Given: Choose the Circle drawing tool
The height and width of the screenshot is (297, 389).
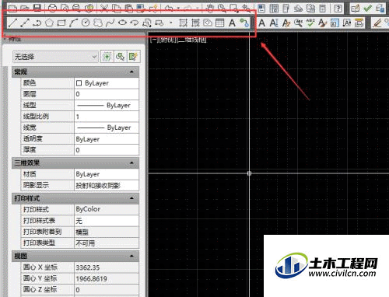Looking at the screenshot, I should pyautogui.click(x=86, y=23).
